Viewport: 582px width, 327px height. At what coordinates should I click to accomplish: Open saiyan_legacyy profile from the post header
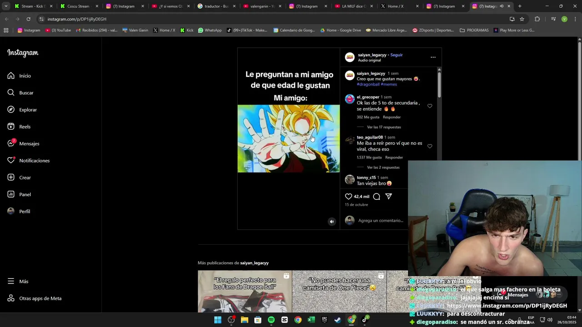(372, 55)
